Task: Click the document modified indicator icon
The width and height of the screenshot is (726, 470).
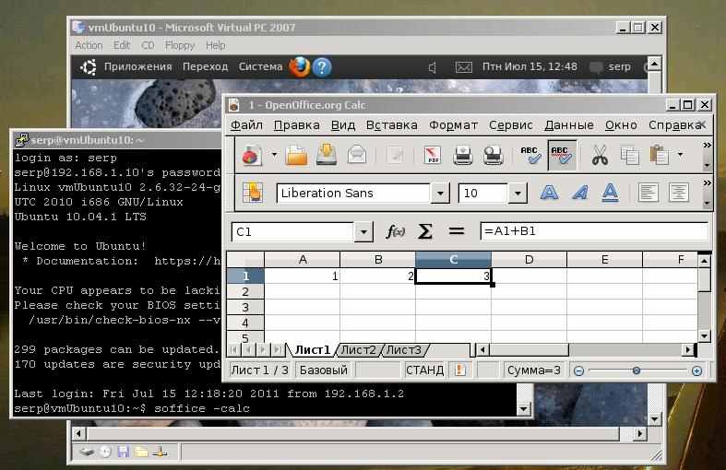Action: 459,370
